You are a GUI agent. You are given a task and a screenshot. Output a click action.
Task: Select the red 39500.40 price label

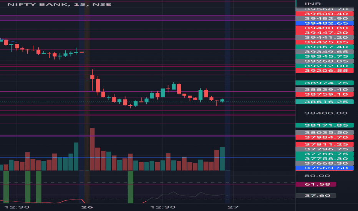[x=325, y=14]
